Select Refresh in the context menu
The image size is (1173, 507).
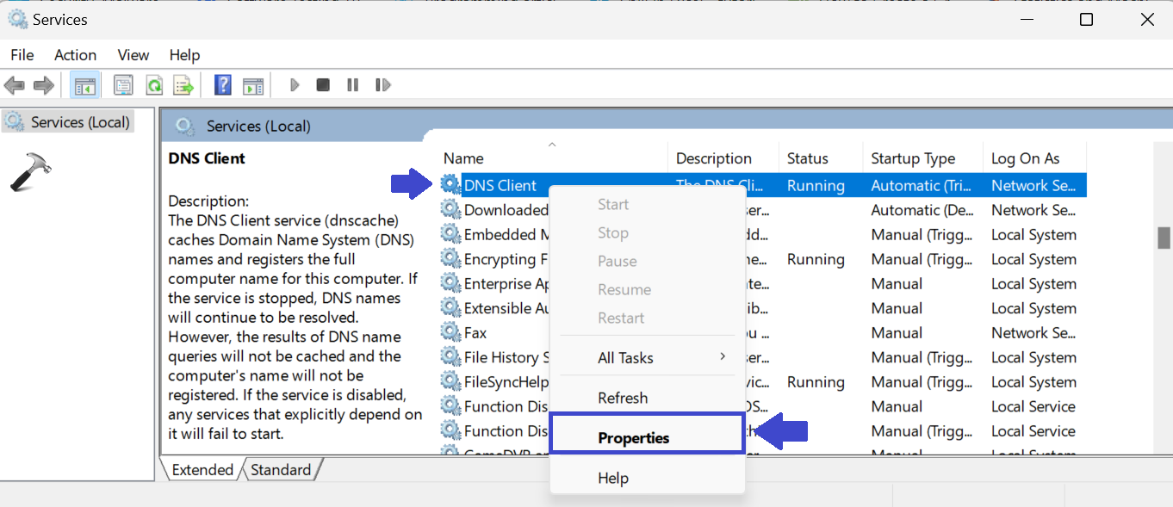point(623,398)
